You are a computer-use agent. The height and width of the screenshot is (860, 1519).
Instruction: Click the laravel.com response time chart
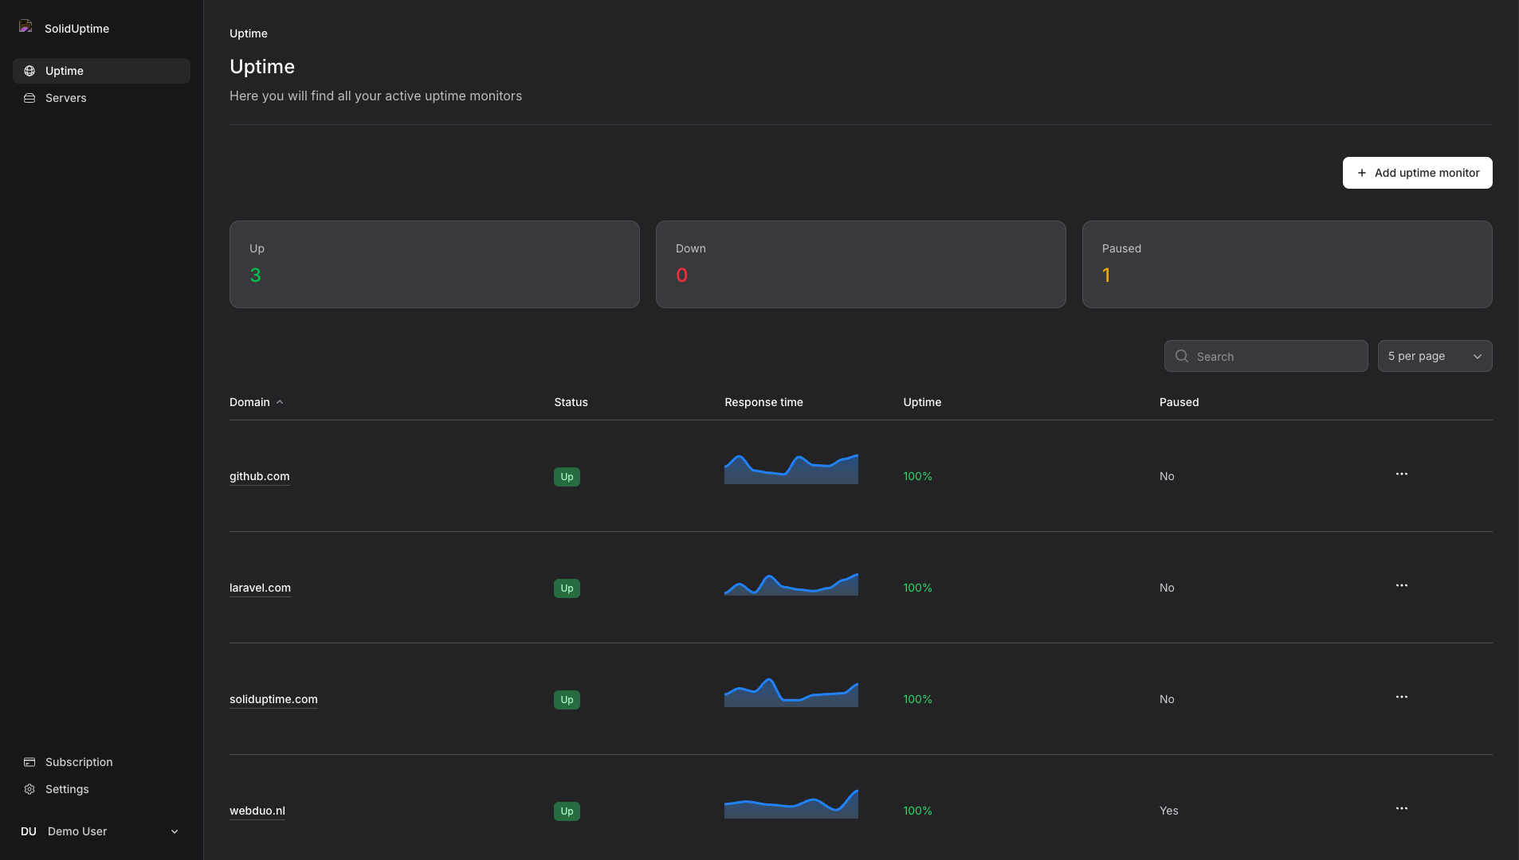click(x=791, y=583)
